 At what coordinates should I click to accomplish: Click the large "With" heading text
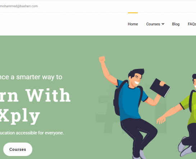pos(48,95)
